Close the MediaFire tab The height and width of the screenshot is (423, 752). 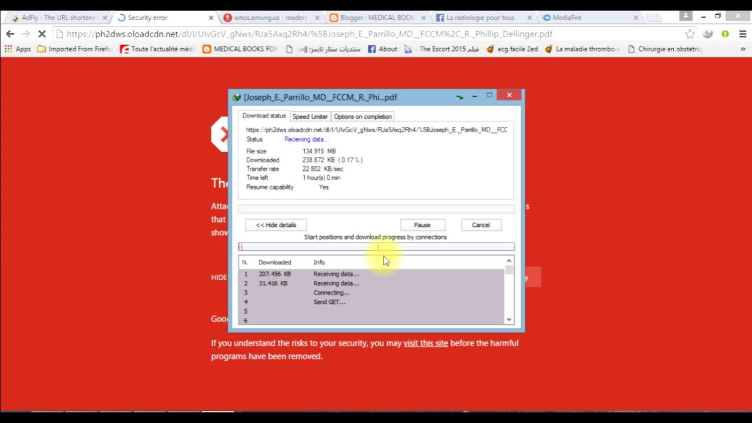636,18
